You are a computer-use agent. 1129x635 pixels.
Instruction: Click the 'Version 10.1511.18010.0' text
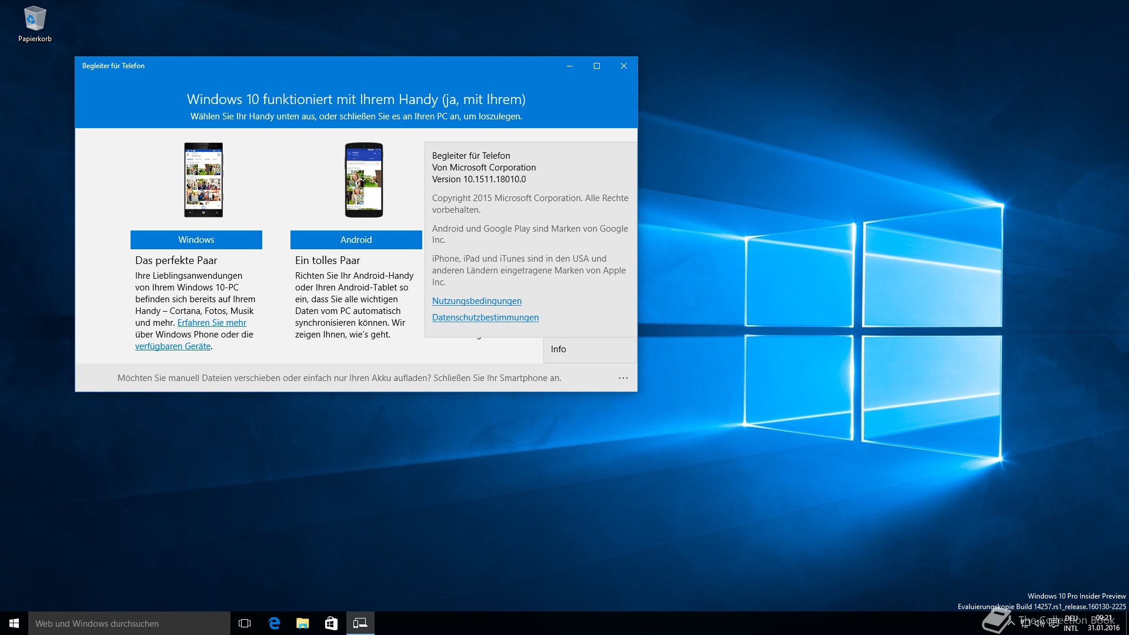point(479,179)
